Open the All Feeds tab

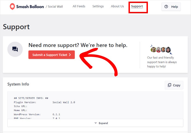pyautogui.click(x=79, y=6)
